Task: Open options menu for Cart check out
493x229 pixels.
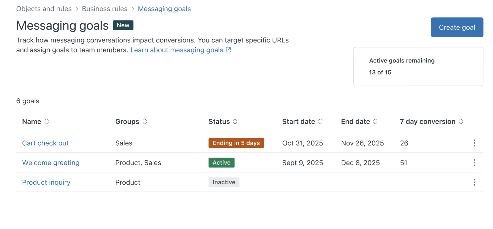Action: (x=474, y=143)
